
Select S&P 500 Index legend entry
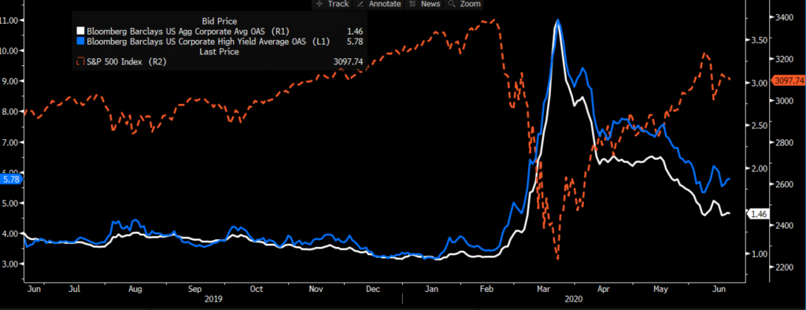127,61
